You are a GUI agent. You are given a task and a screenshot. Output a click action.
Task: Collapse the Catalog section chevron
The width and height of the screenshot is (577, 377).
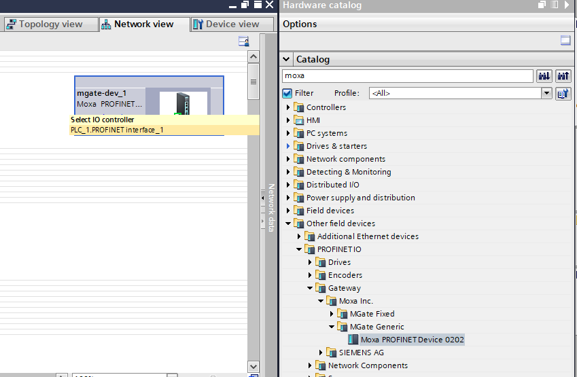[x=286, y=59]
